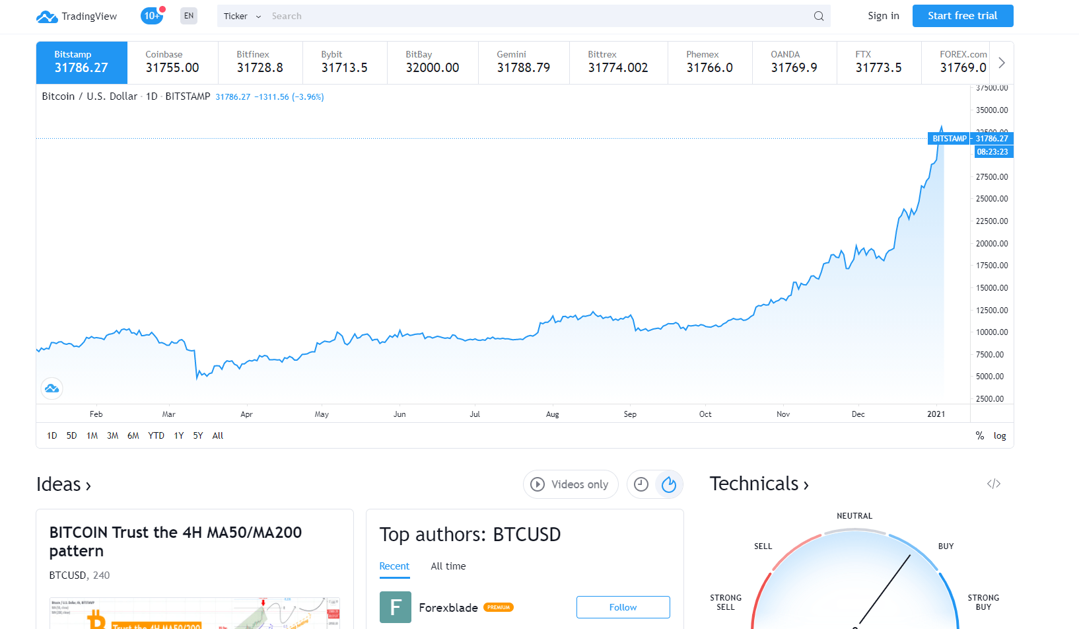
Task: Select the BitBay exchange tab
Action: click(x=433, y=63)
